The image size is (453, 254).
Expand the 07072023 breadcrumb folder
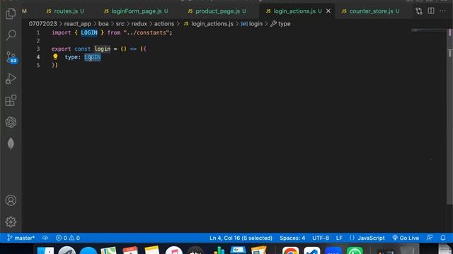(x=42, y=23)
